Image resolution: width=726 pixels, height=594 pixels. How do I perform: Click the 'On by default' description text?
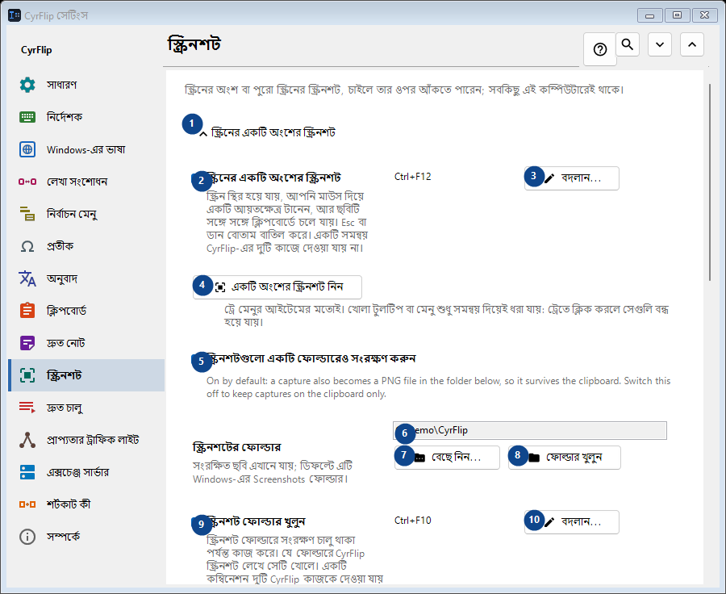point(438,387)
